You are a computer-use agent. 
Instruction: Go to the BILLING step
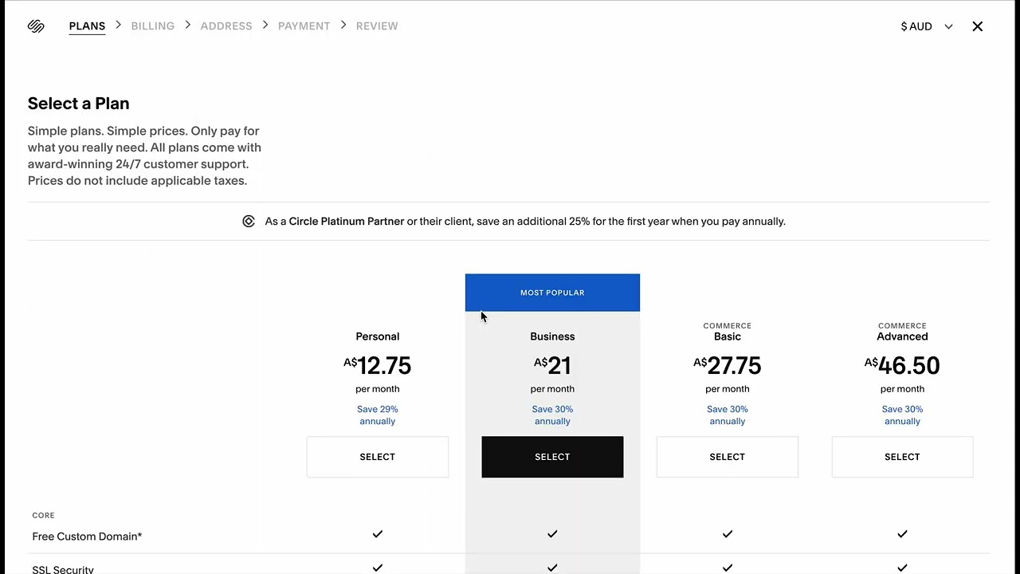(x=153, y=26)
